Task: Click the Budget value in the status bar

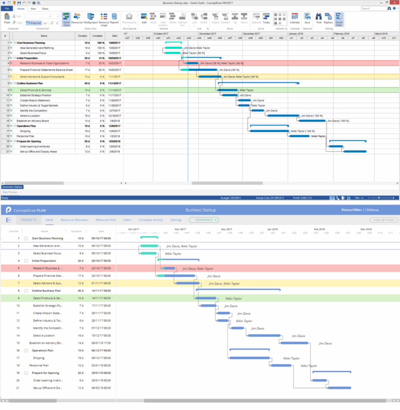Action: click(x=231, y=198)
